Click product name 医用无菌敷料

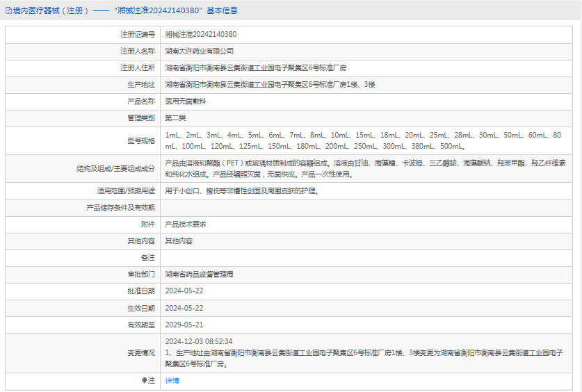pyautogui.click(x=186, y=101)
